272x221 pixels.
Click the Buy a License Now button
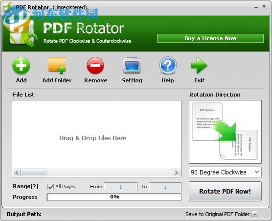210,38
